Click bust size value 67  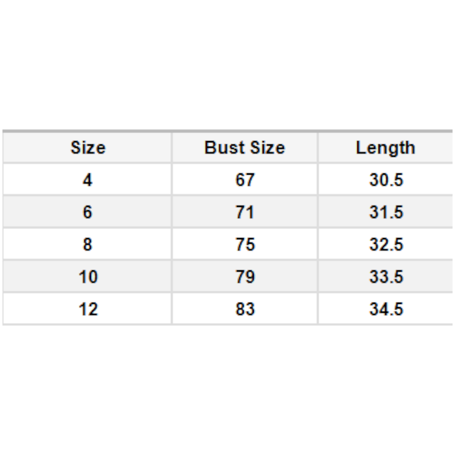pos(245,179)
